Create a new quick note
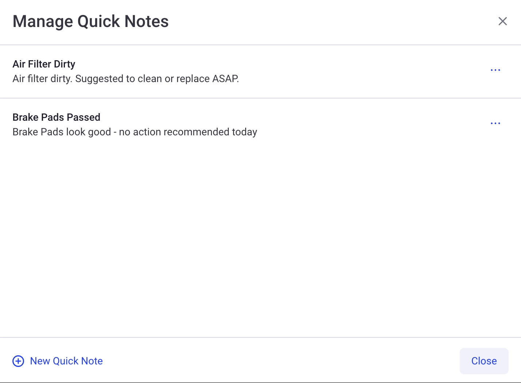 (57, 361)
